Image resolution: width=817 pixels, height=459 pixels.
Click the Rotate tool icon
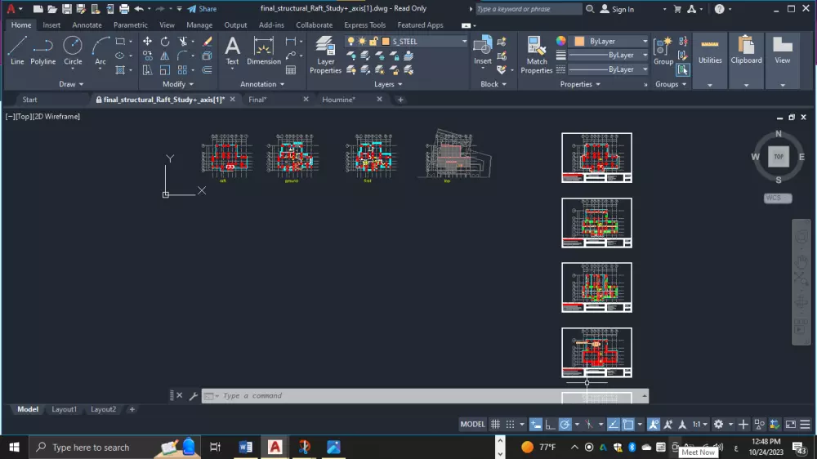[165, 41]
